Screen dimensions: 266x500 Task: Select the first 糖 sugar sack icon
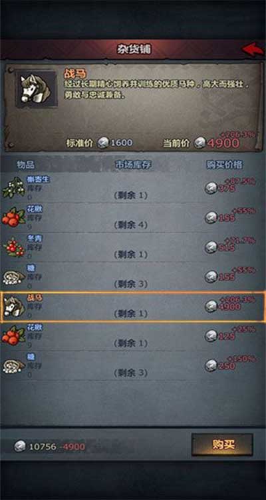pyautogui.click(x=13, y=277)
